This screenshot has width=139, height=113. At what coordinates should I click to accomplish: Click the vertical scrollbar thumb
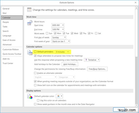click(136, 33)
